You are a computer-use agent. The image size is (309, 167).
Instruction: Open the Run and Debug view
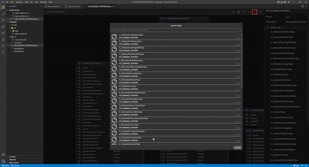pos(3,26)
